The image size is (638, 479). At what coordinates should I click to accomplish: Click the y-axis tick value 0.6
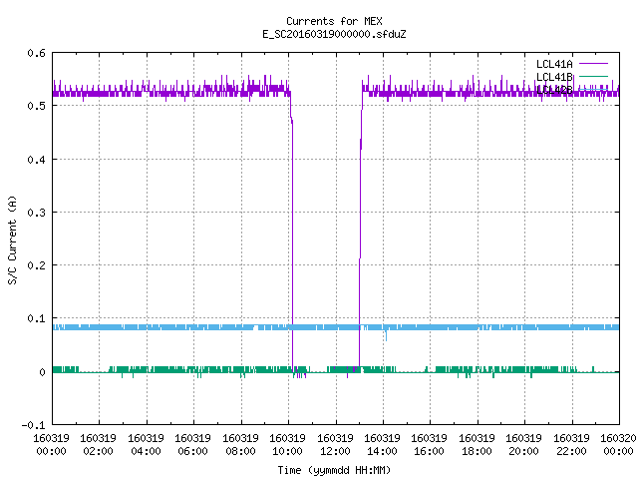(x=36, y=53)
